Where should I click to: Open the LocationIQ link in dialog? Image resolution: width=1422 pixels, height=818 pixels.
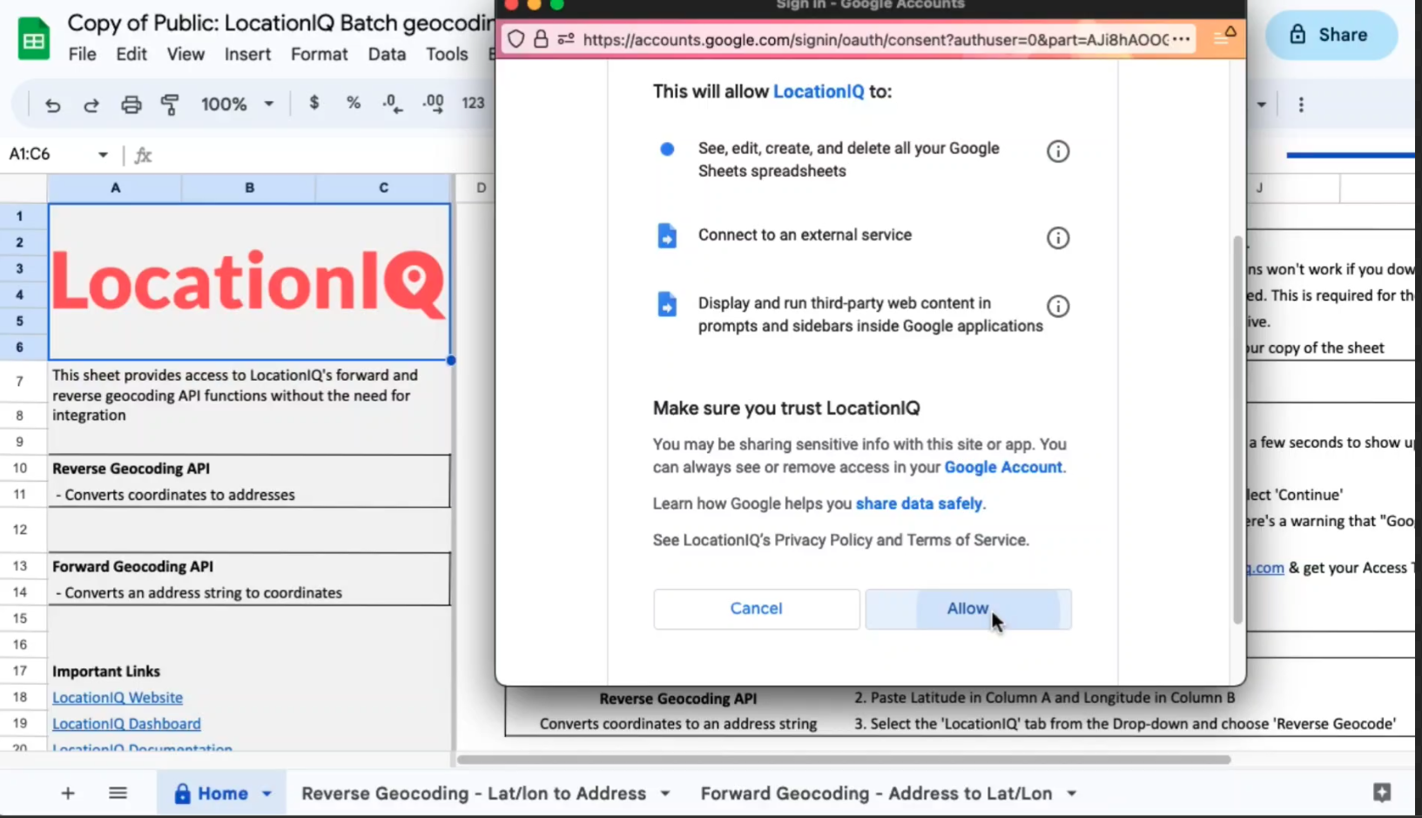819,91
